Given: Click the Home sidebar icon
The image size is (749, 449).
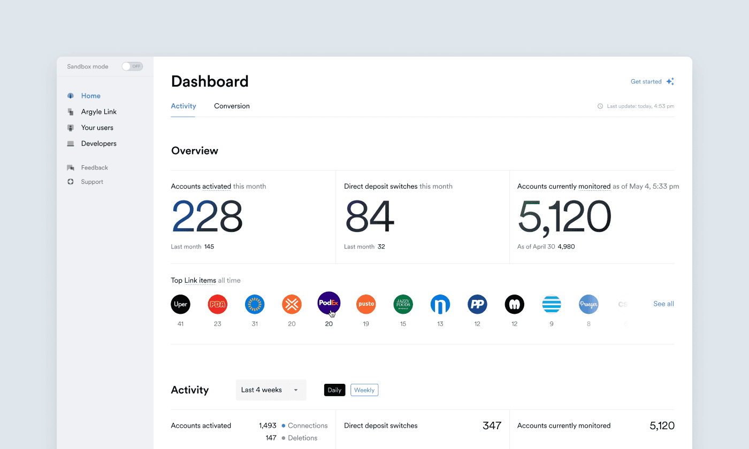Looking at the screenshot, I should 70,96.
